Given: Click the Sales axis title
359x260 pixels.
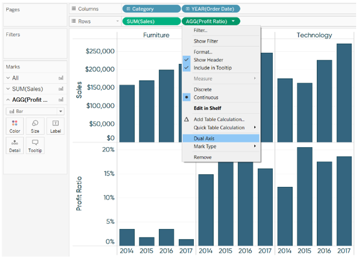Looking at the screenshot, I should click(x=79, y=90).
